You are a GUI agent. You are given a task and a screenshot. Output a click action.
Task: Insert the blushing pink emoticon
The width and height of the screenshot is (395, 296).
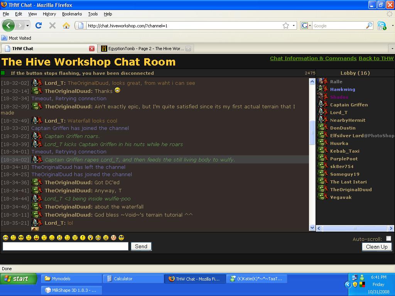pyautogui.click(x=114, y=237)
